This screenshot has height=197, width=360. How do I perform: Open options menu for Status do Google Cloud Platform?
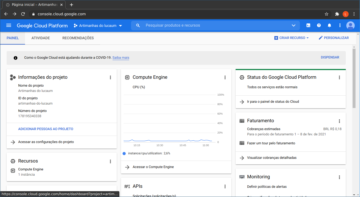coord(339,77)
